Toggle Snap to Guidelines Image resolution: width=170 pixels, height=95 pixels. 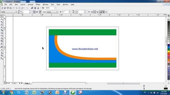pos(92,12)
